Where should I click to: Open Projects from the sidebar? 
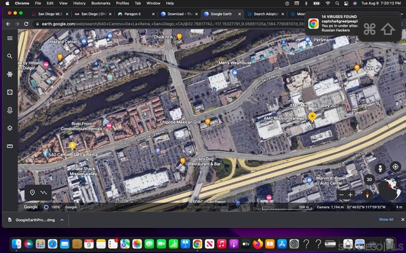coord(10,110)
